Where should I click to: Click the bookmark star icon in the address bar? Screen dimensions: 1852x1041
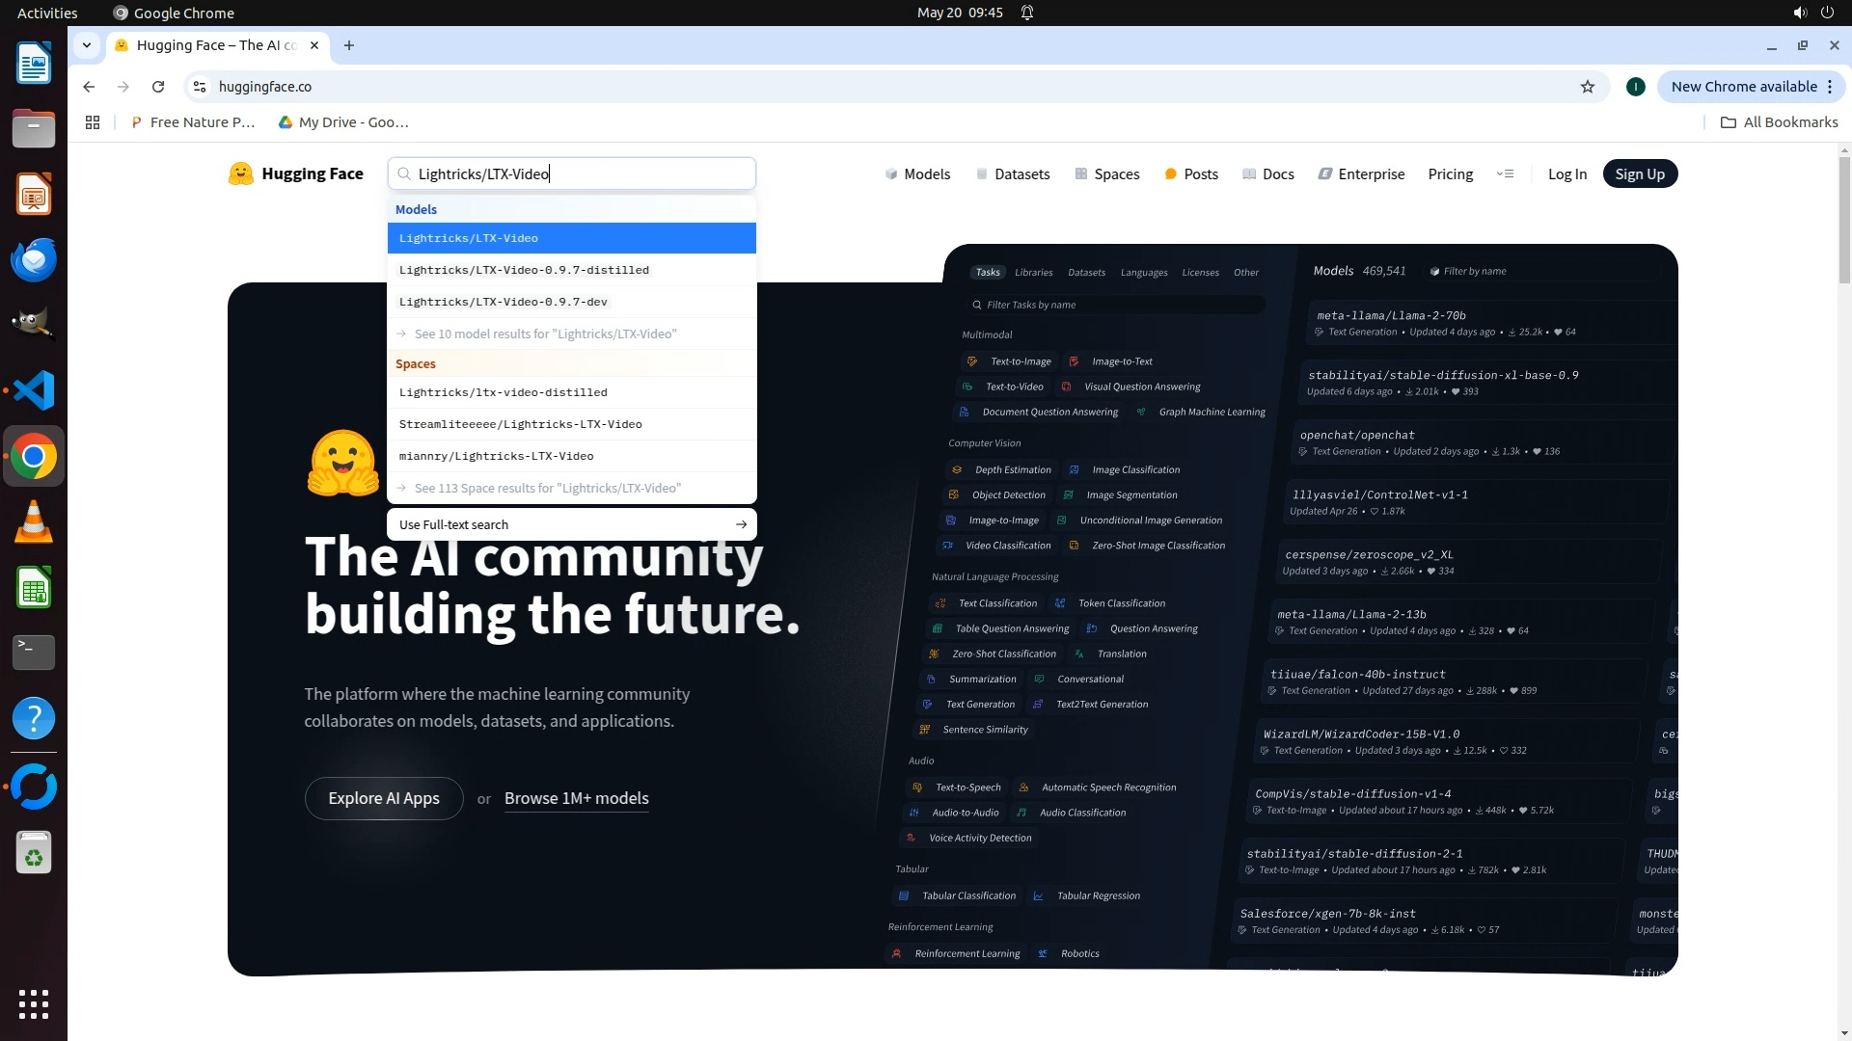pyautogui.click(x=1588, y=87)
